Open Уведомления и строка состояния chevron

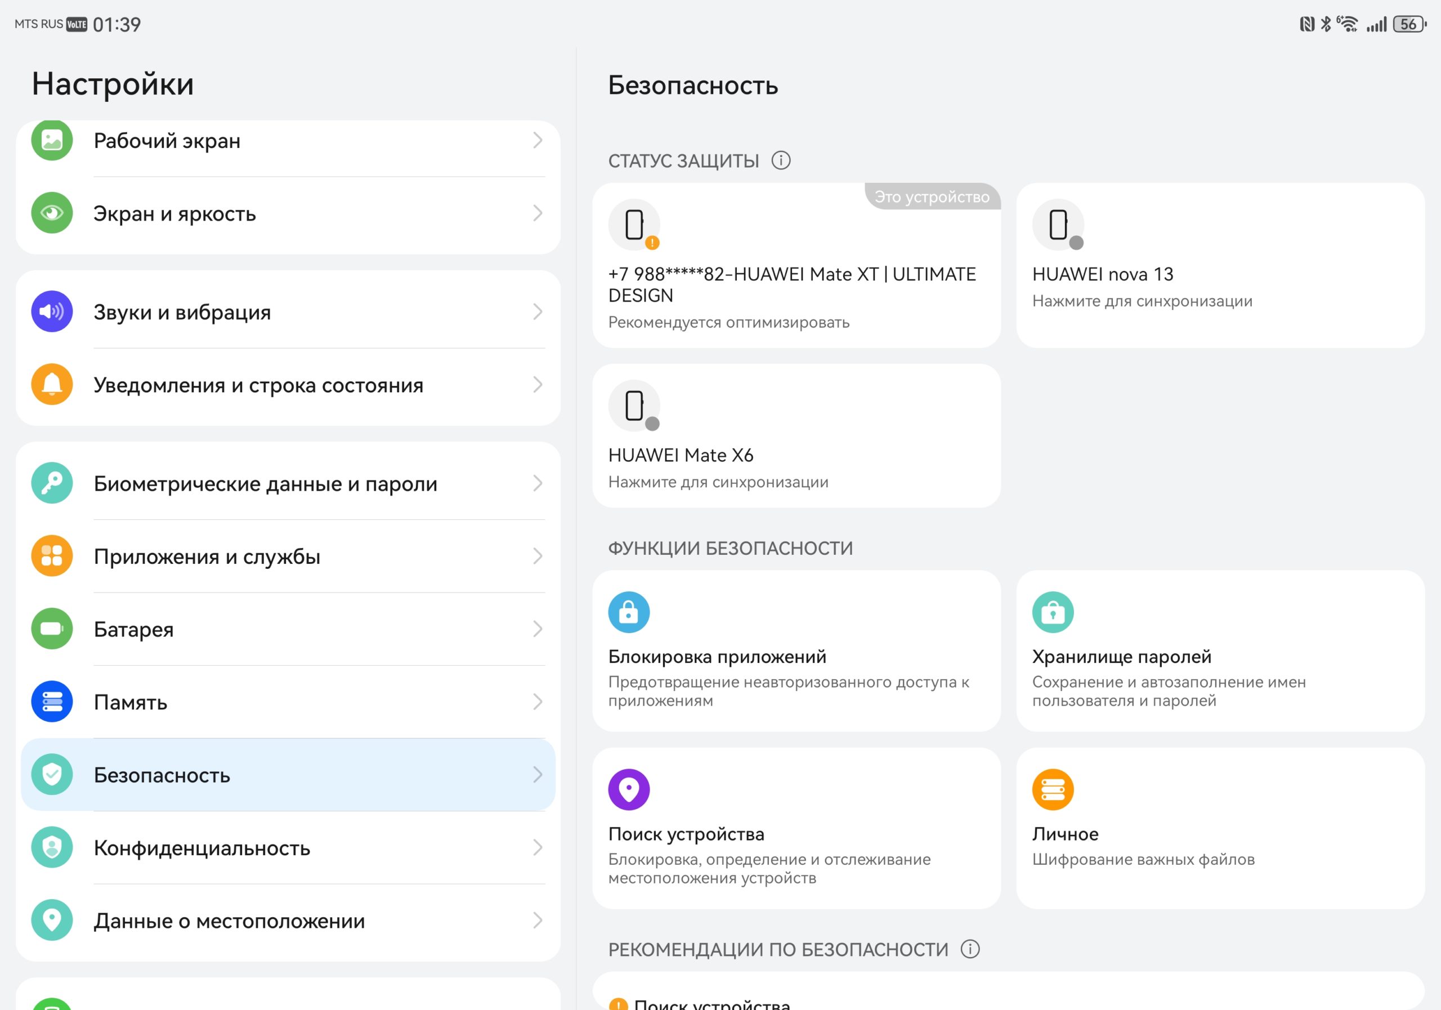(x=538, y=384)
